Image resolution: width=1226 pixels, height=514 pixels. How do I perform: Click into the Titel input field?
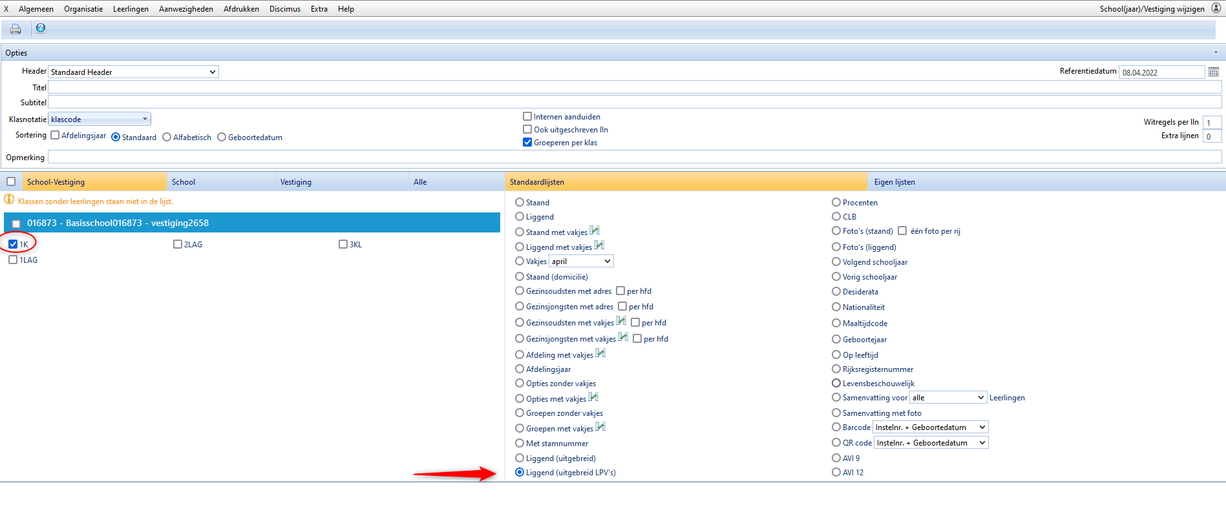[x=633, y=88]
